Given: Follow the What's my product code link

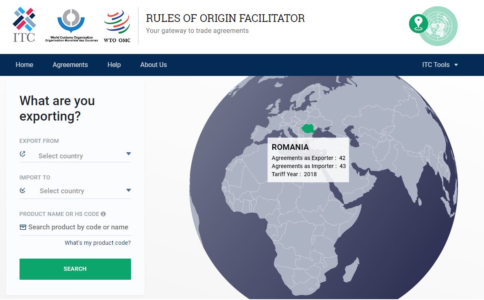Looking at the screenshot, I should 98,243.
